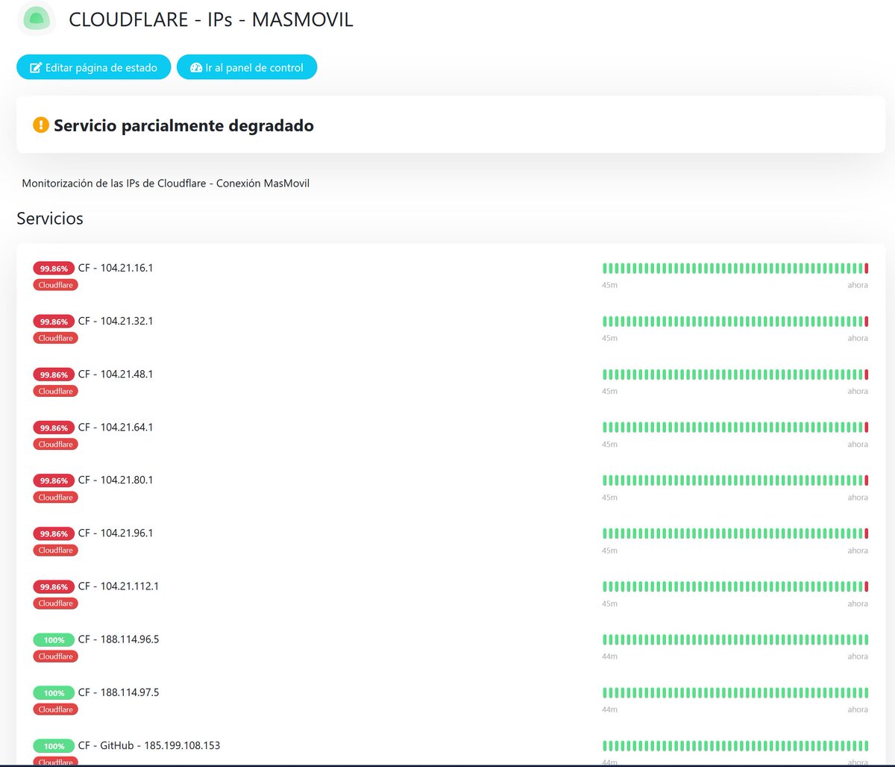Image resolution: width=895 pixels, height=767 pixels.
Task: Click "ahora" label under 104.21.16.1 heartbeat bar
Action: coord(858,285)
